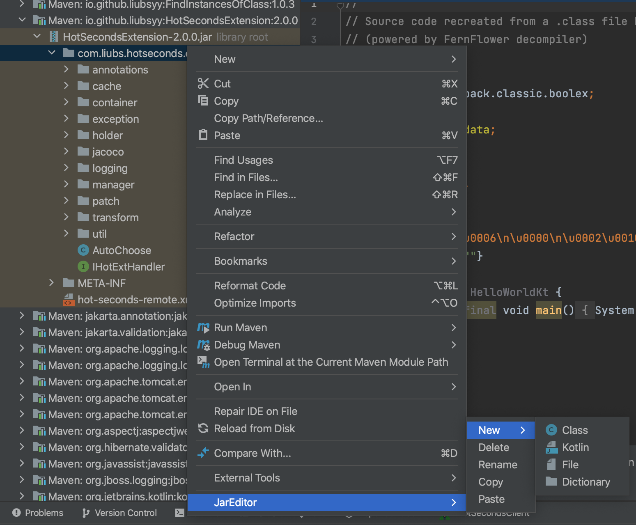Collapse the HotSecondsExtension-2.0.0.jar node
636x525 pixels.
coord(37,37)
